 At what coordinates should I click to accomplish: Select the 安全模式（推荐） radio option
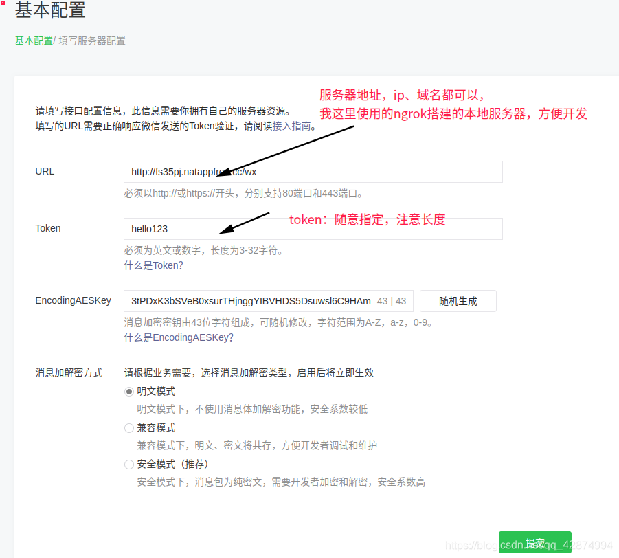pyautogui.click(x=128, y=465)
